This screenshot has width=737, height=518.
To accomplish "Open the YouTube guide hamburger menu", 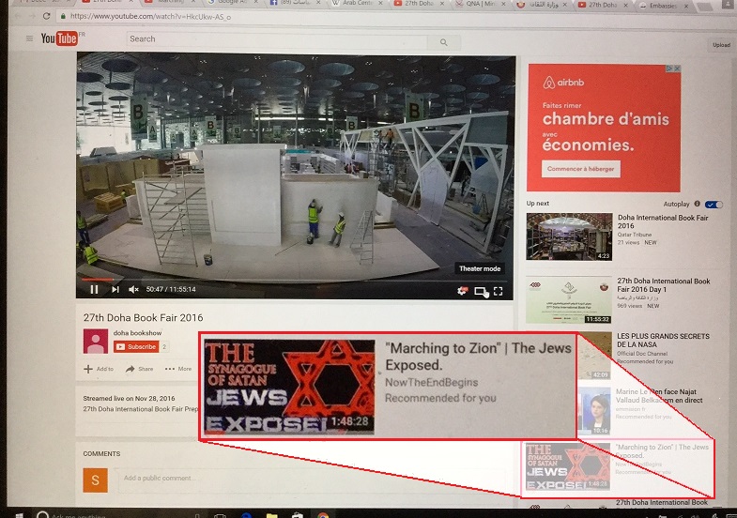I will pyautogui.click(x=29, y=39).
